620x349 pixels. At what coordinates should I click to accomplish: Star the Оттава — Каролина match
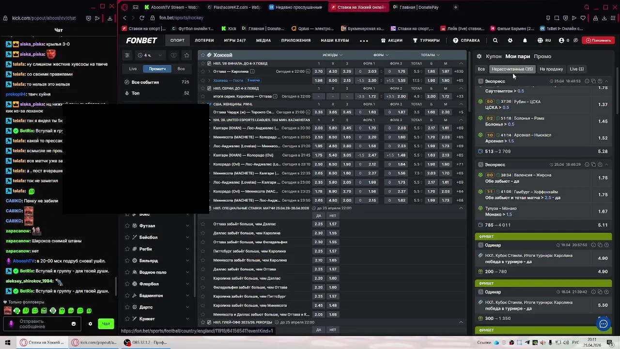(x=203, y=72)
